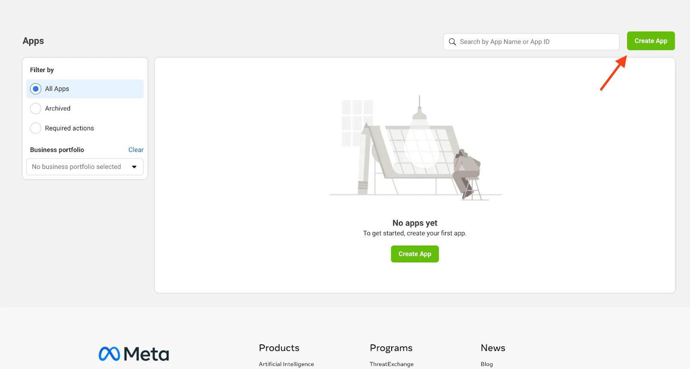
Task: Open the business portfolio dropdown
Action: tap(85, 167)
